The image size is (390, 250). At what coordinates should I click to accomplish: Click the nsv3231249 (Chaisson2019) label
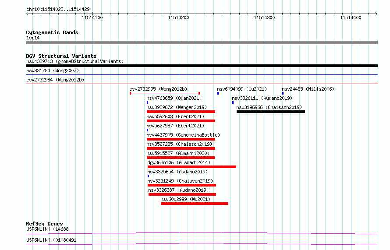click(x=180, y=181)
